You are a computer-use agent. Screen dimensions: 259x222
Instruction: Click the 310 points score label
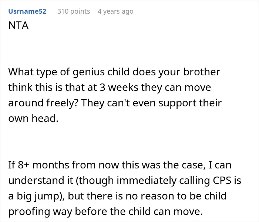pos(74,11)
